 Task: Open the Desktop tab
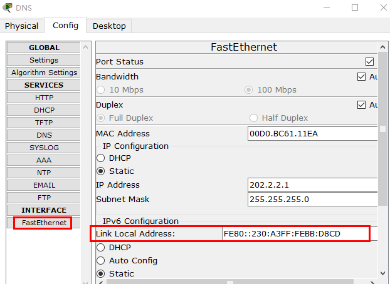109,26
